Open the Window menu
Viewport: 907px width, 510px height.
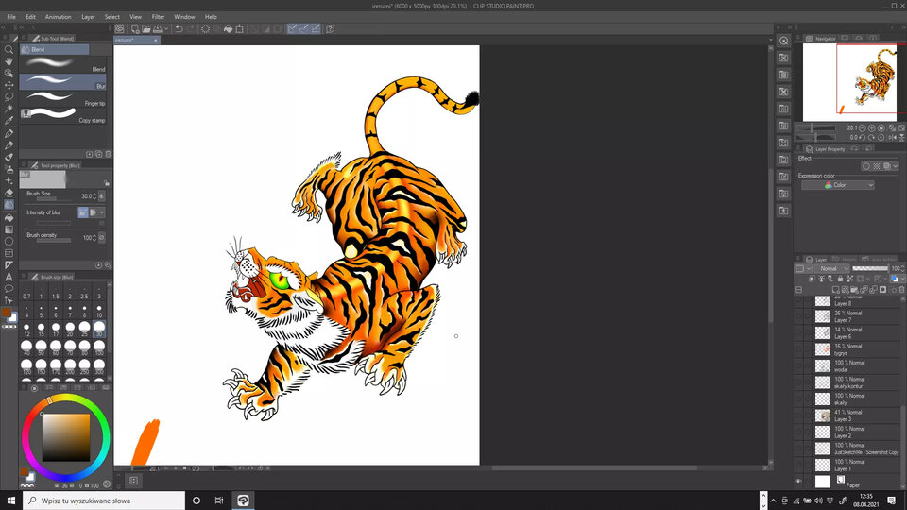pyautogui.click(x=184, y=17)
